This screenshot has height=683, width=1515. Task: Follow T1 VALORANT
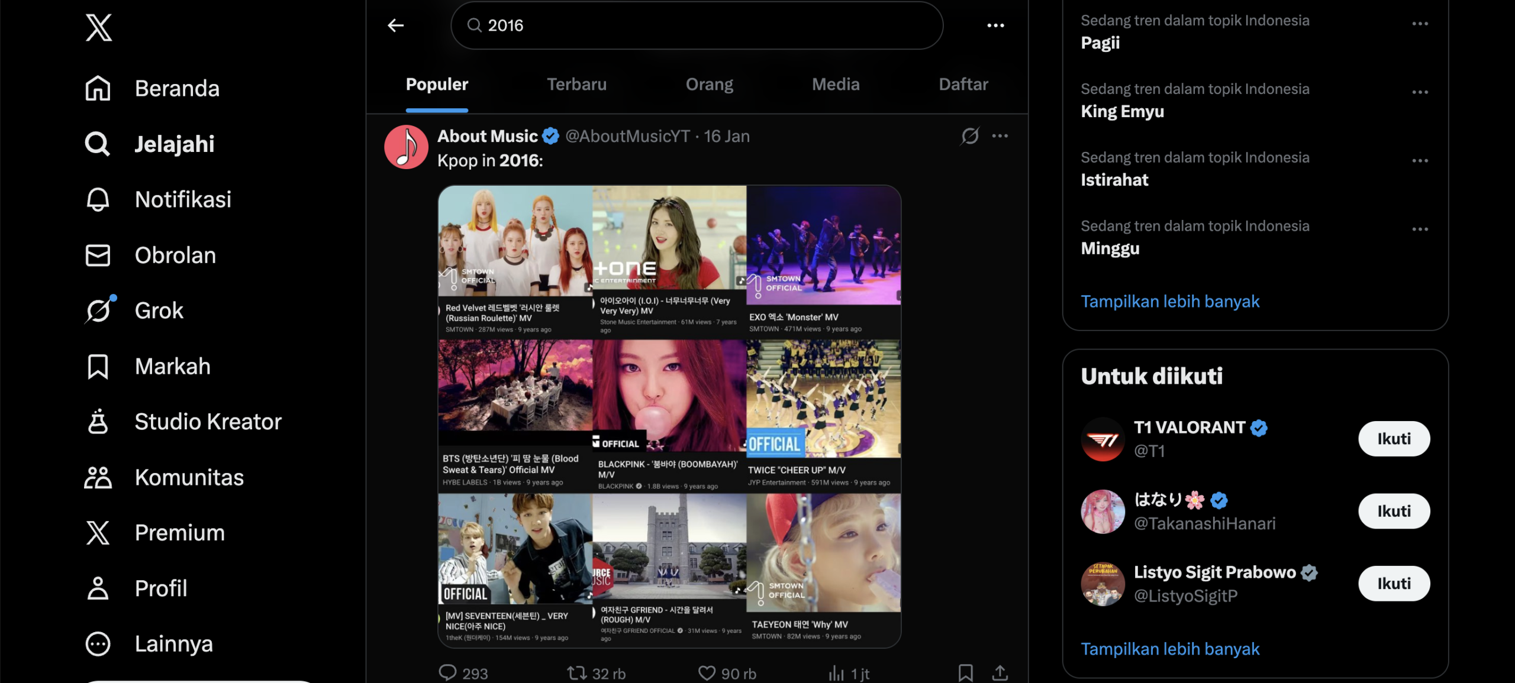click(x=1394, y=439)
